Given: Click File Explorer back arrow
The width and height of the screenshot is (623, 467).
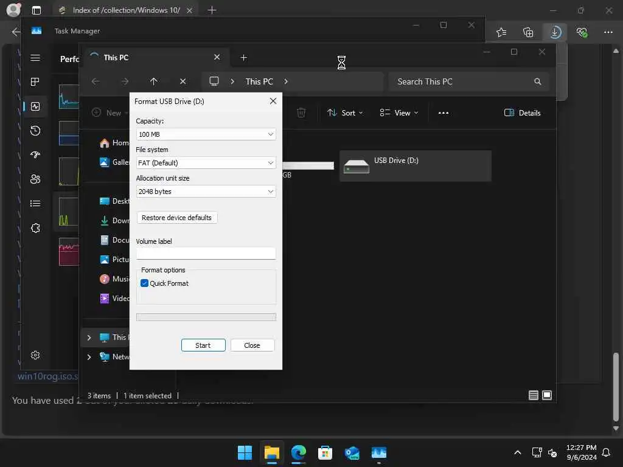Looking at the screenshot, I should (96, 81).
